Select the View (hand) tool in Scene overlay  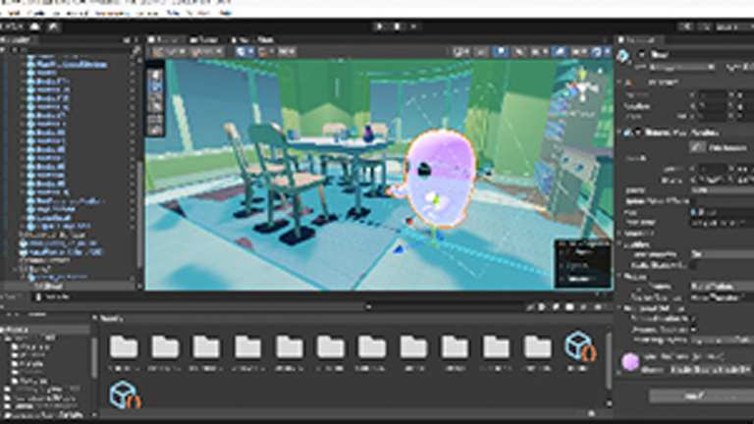click(155, 75)
